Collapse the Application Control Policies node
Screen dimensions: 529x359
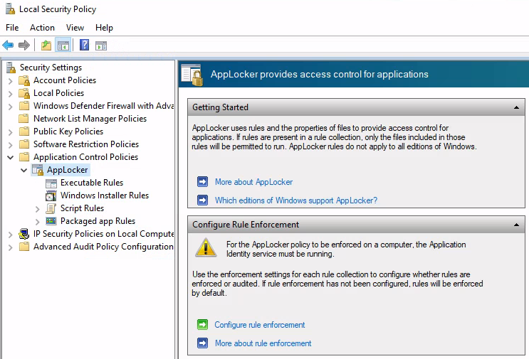(x=11, y=157)
